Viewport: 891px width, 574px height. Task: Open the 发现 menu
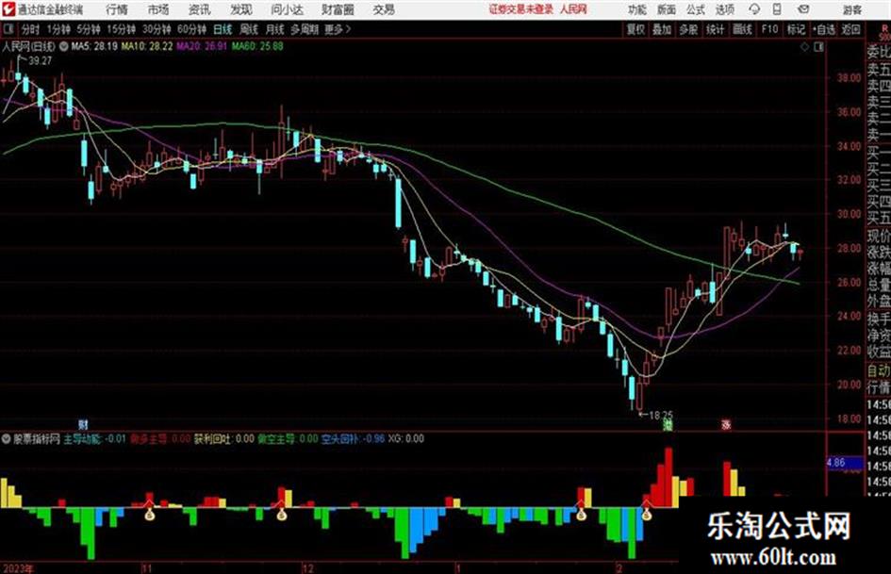[241, 9]
